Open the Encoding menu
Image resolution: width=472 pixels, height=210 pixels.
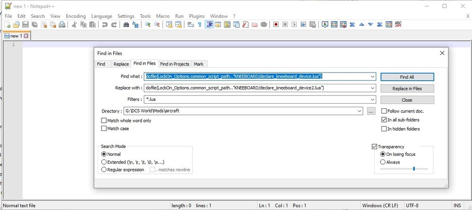pos(76,16)
